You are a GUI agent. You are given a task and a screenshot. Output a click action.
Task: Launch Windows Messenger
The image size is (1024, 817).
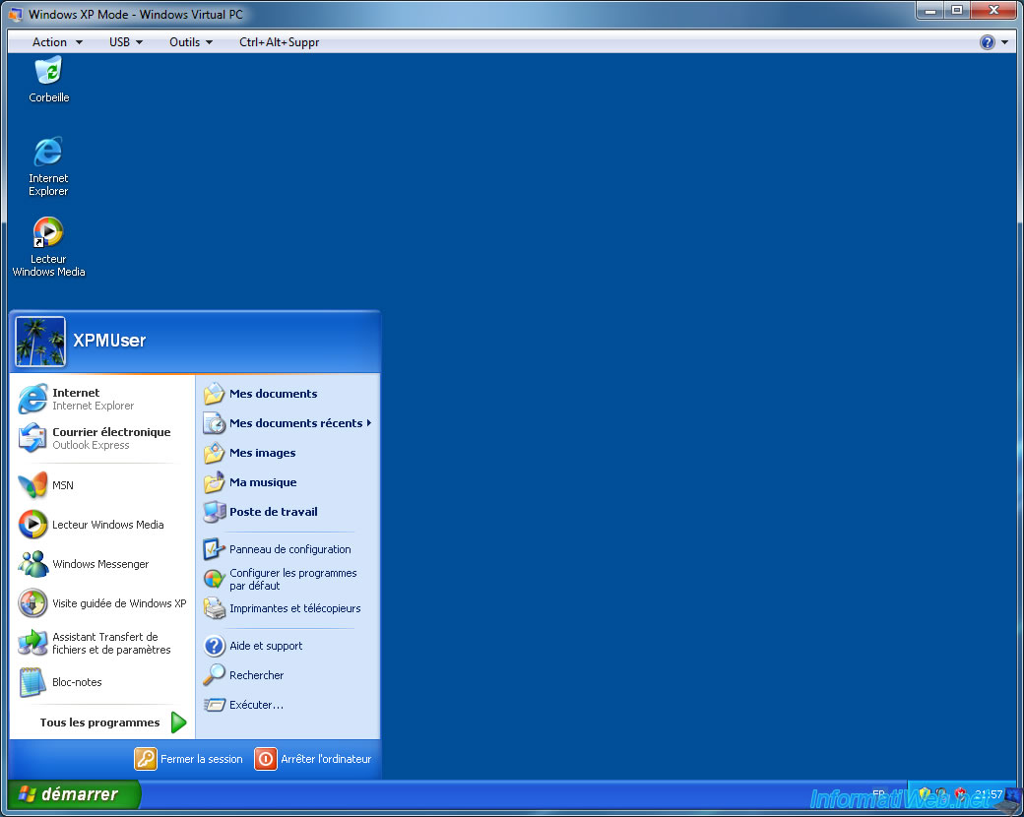tap(102, 564)
